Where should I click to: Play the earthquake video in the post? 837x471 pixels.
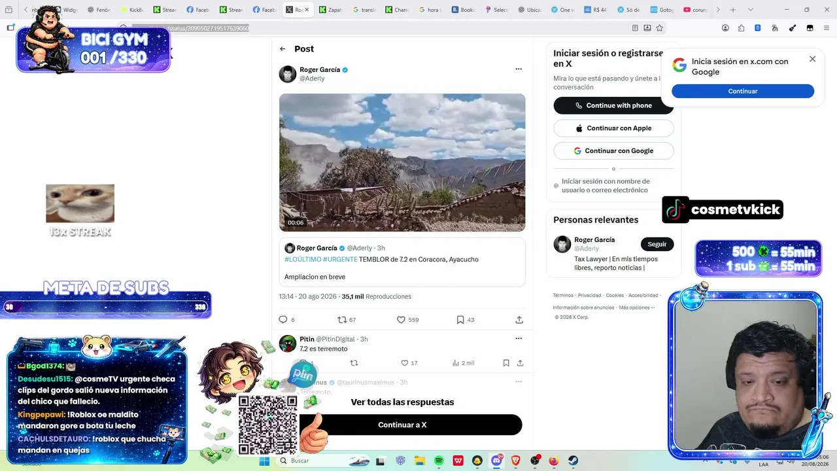402,162
